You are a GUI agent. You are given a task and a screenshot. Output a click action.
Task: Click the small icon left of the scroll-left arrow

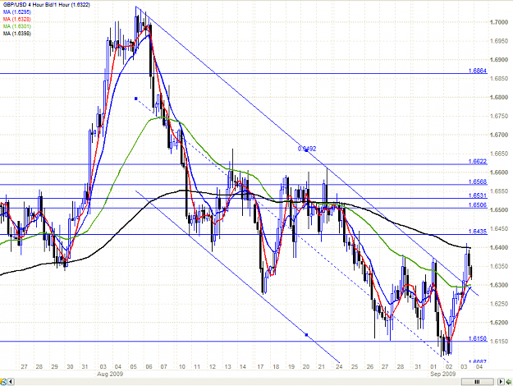click(3, 381)
